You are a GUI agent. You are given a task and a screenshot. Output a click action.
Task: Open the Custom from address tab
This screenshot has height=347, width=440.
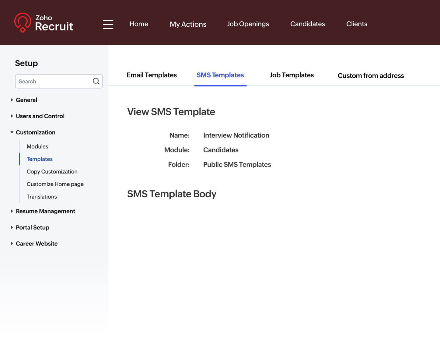click(x=371, y=75)
